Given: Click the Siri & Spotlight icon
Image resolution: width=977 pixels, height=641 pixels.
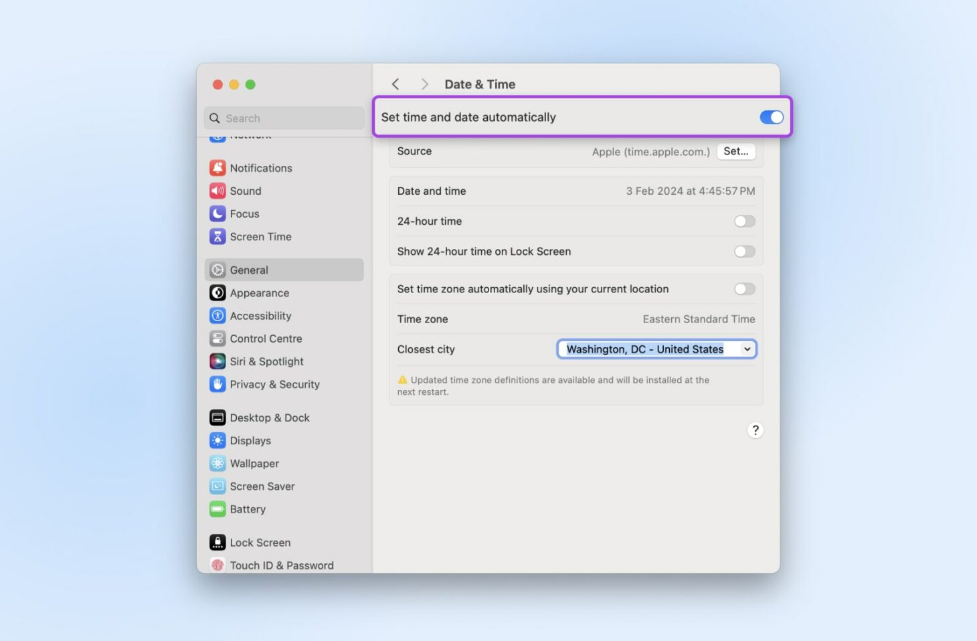Looking at the screenshot, I should [217, 361].
